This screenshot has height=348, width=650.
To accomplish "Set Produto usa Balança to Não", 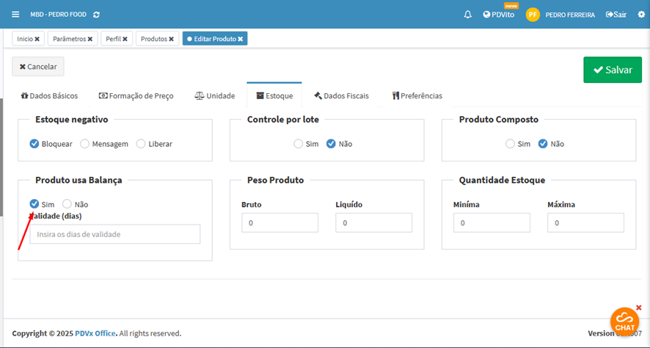I will coord(67,204).
